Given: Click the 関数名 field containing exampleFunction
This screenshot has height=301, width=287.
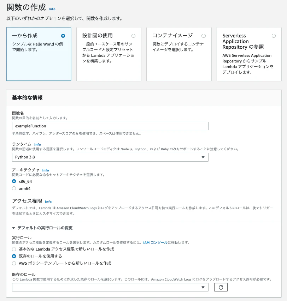Looking at the screenshot, I should [110, 126].
